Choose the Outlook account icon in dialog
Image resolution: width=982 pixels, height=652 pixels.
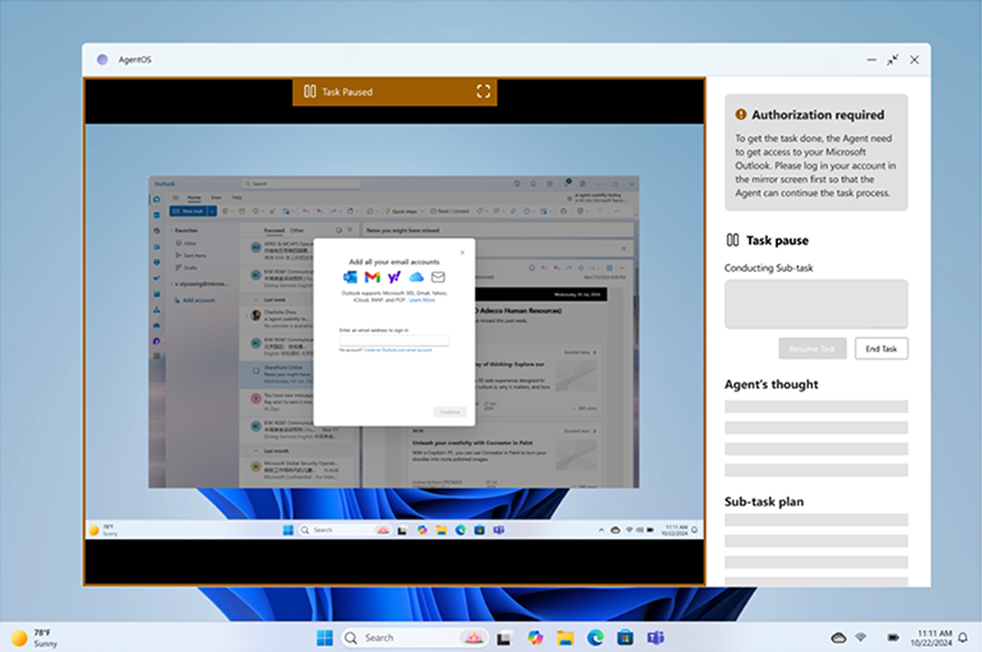350,277
